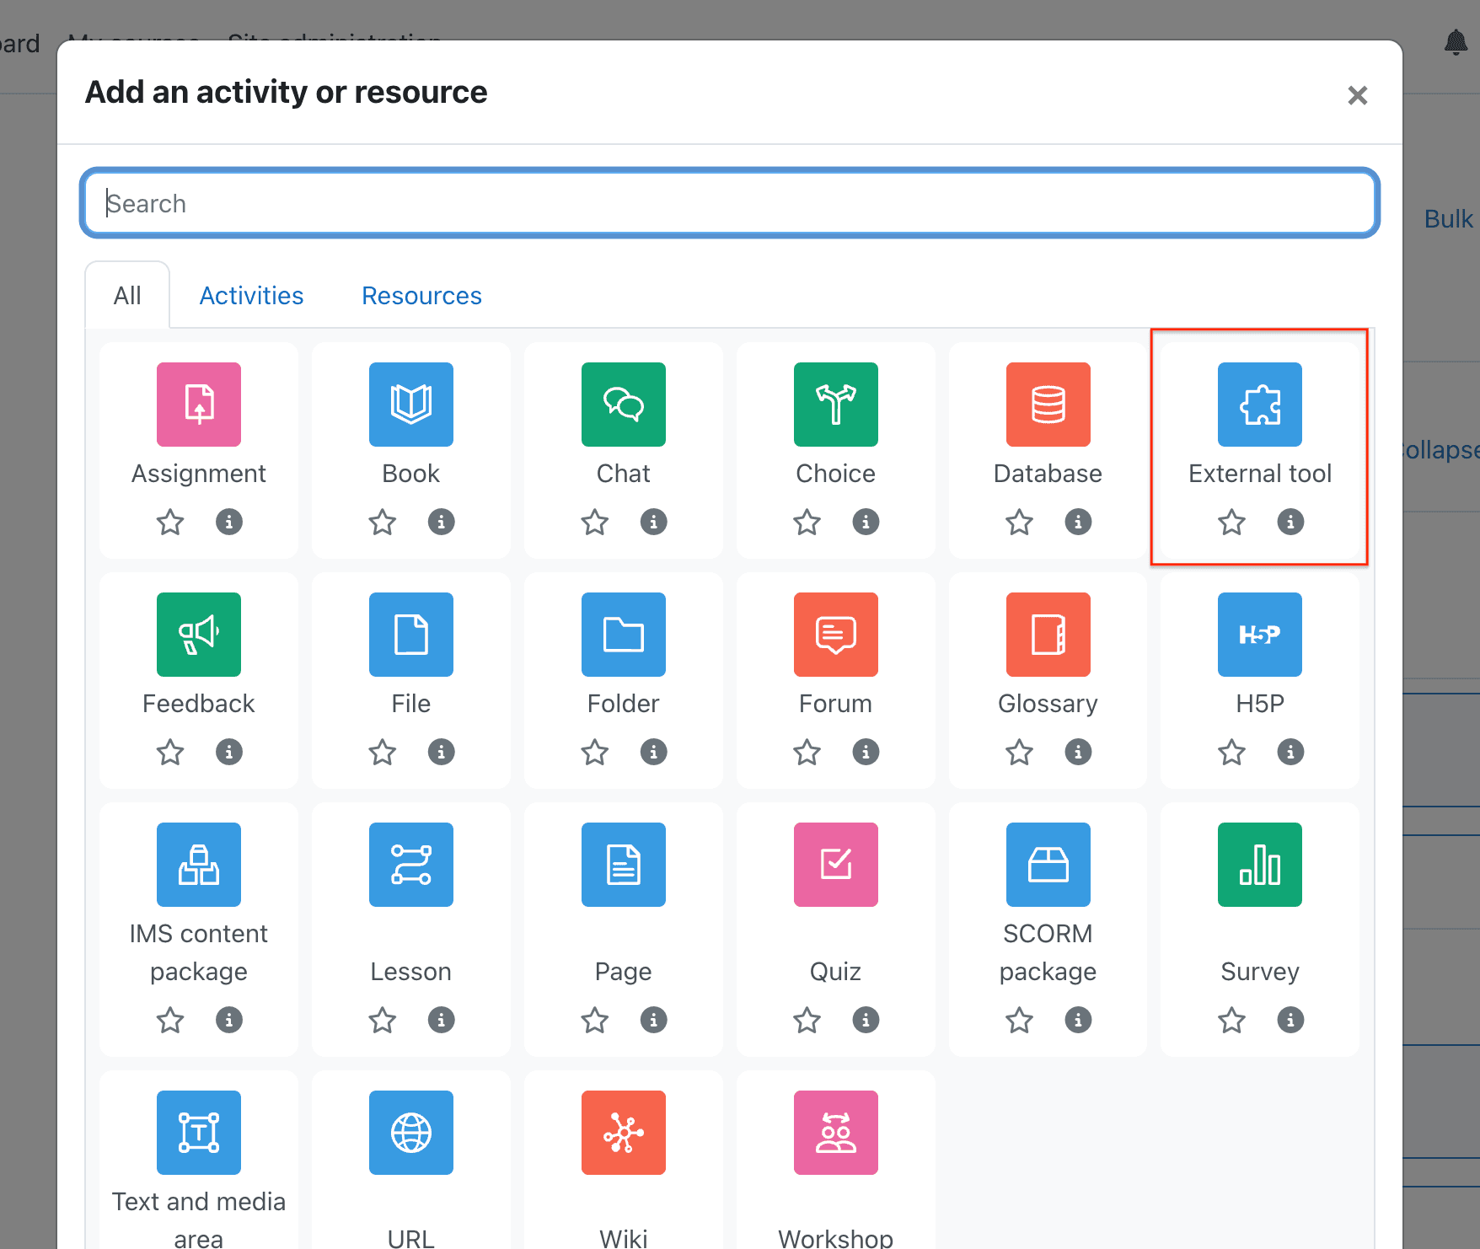Show Database information

1078,522
